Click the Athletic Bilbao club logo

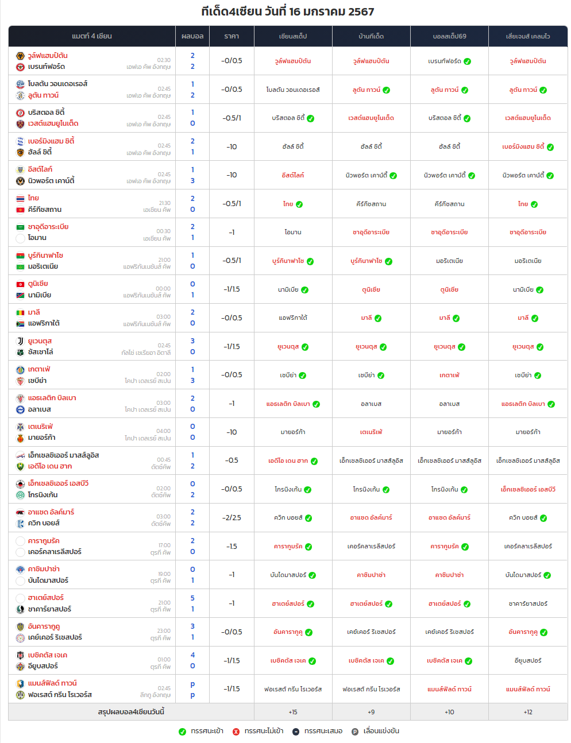20,398
